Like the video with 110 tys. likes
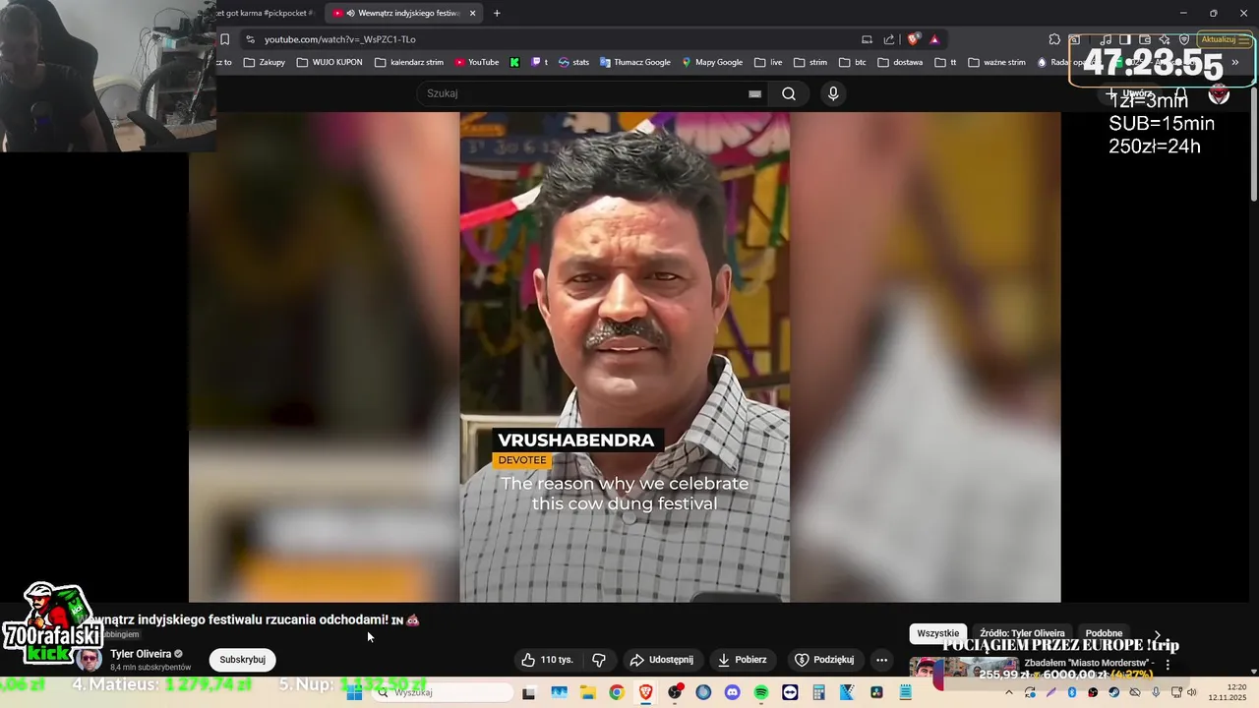This screenshot has width=1259, height=708. pyautogui.click(x=547, y=660)
